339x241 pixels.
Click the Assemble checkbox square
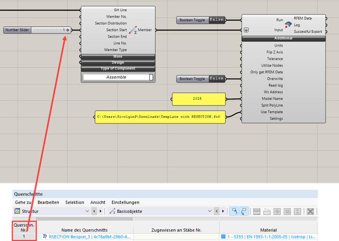(151, 77)
